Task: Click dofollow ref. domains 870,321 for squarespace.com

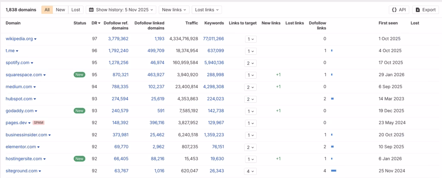Action: pos(121,75)
